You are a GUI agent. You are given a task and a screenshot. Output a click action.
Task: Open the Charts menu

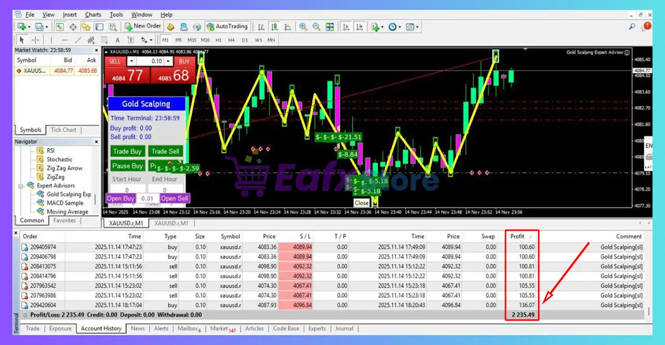click(x=92, y=14)
